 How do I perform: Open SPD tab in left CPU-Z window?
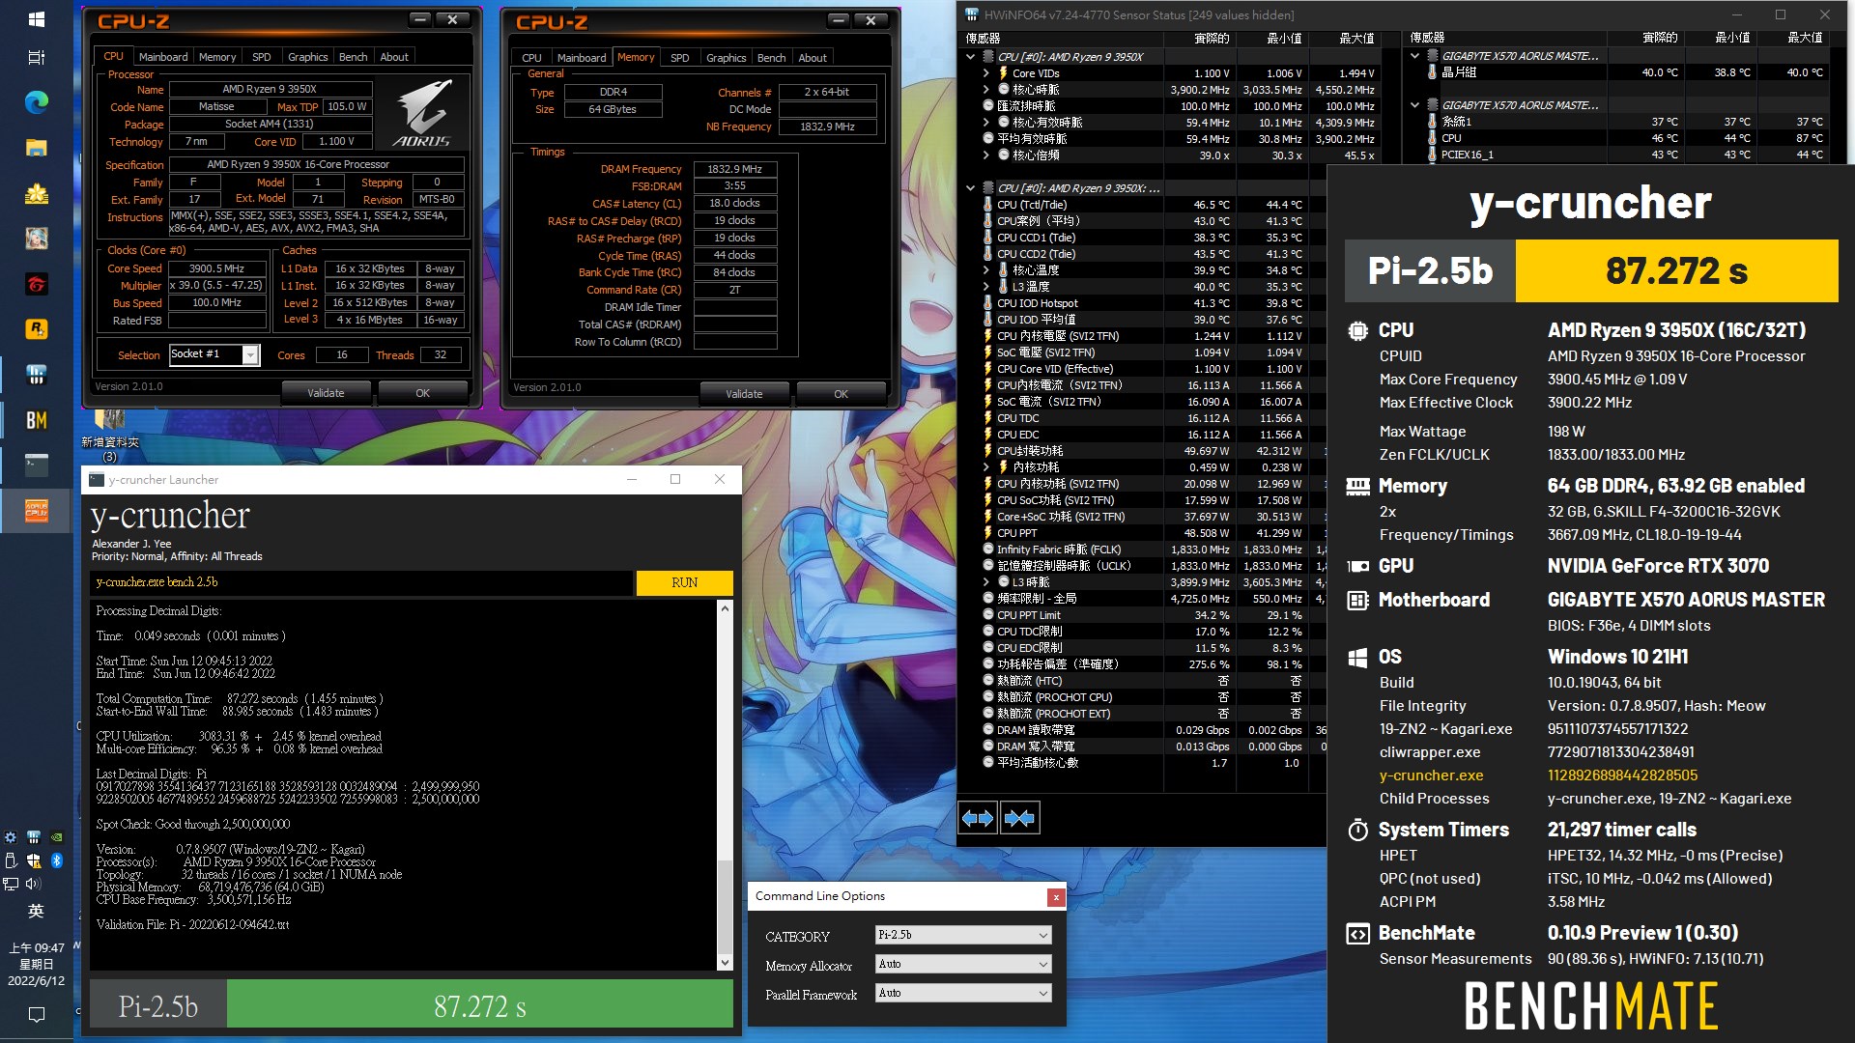click(x=262, y=57)
